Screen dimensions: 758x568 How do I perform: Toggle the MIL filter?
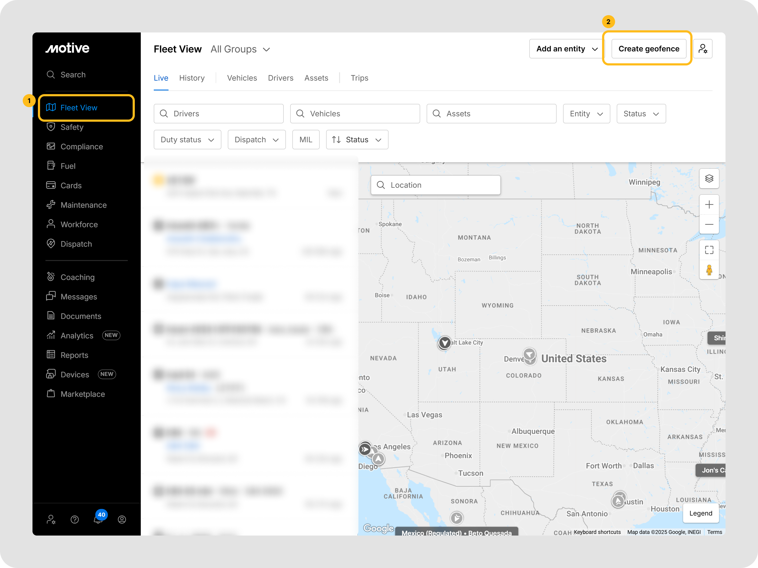tap(306, 140)
